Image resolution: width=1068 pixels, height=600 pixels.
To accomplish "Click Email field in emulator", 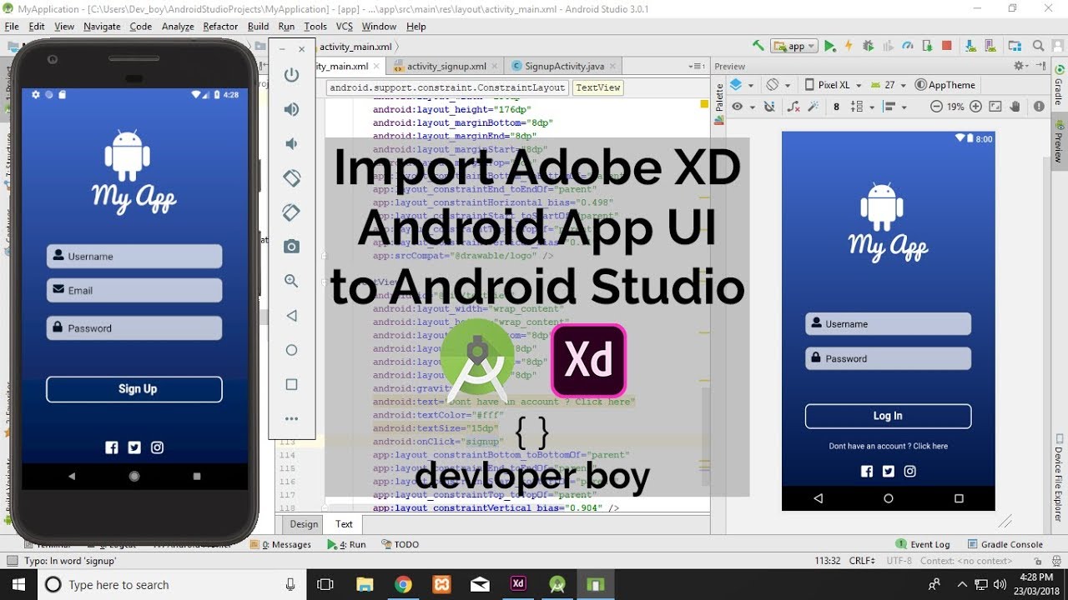I will 134,290.
